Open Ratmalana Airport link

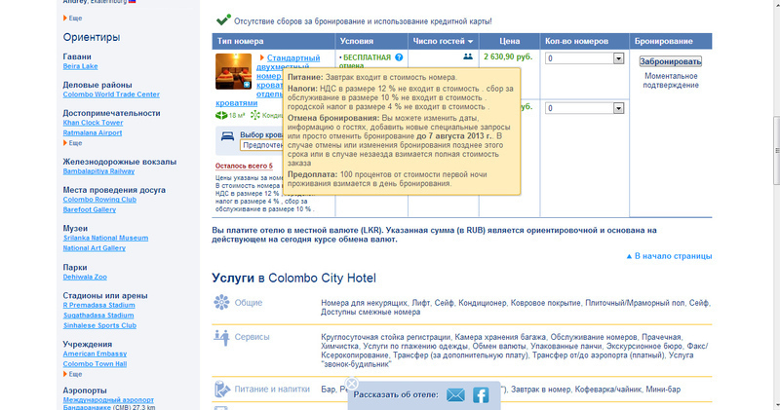[92, 133]
